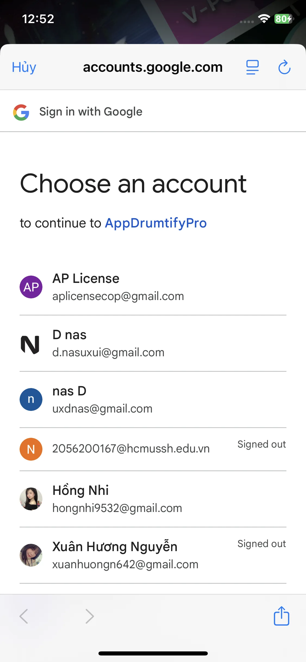Tap the blue 'n' avatar
This screenshot has width=306, height=662.
pos(31,399)
